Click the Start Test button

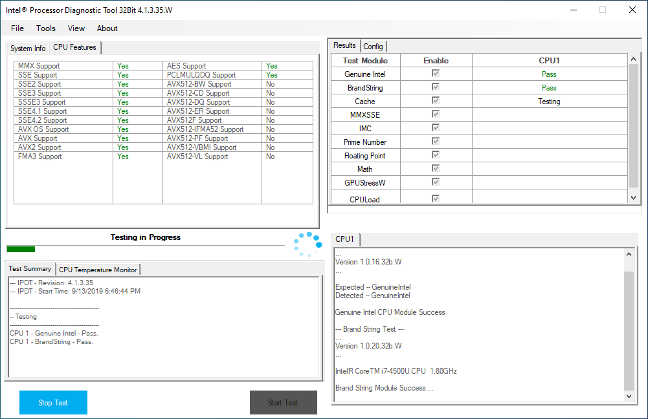coord(283,403)
